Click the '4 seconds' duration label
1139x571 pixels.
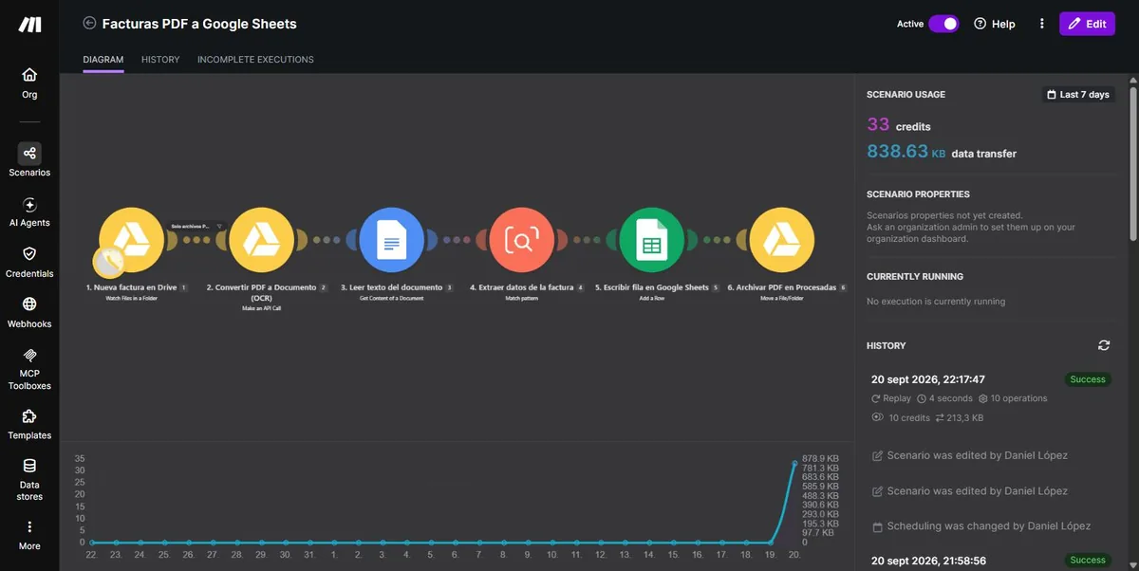coord(944,398)
